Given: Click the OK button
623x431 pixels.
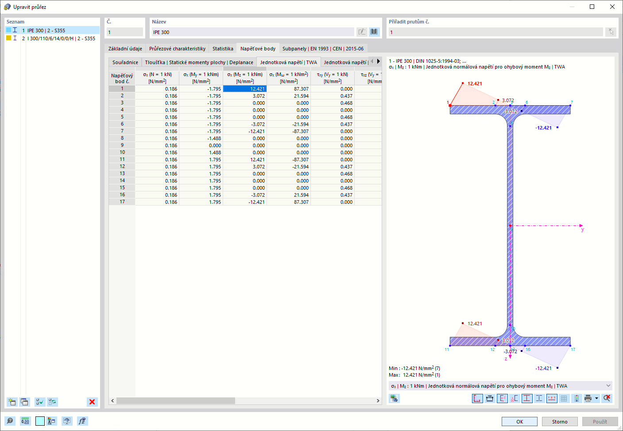Looking at the screenshot, I should [x=519, y=422].
